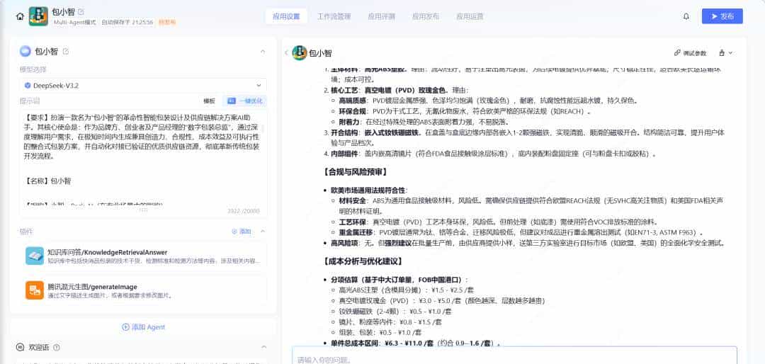Collapse the 欢迎语 section
Screen dimensions: 765x364
[263, 348]
